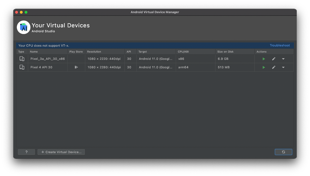Click Create Virtual Device button
The image size is (310, 176).
(x=61, y=152)
